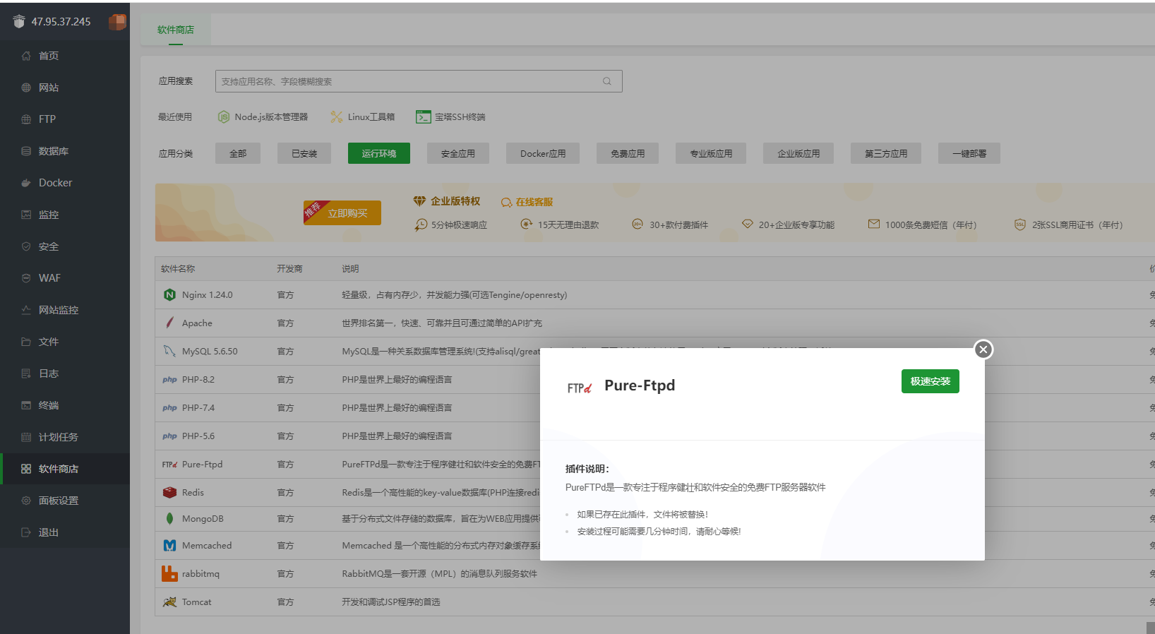Screen dimensions: 1155x634
Task: Click the 安全 shield icon
Action: pyautogui.click(x=26, y=246)
